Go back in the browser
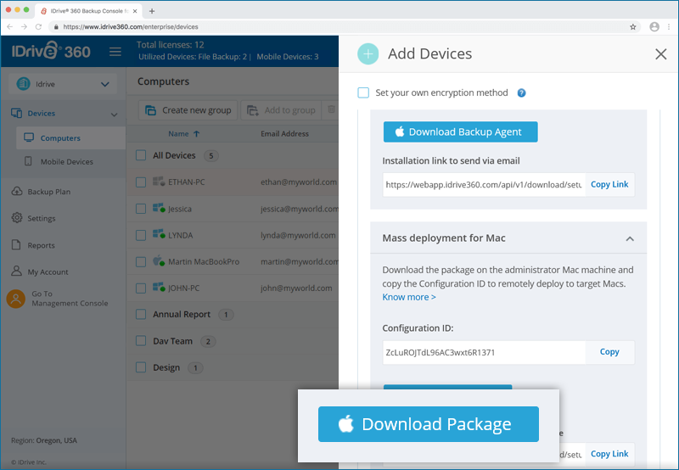The image size is (679, 470). pos(10,27)
